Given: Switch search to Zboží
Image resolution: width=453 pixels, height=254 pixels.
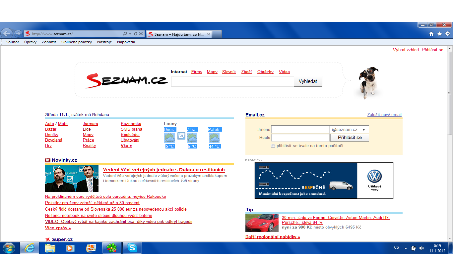Looking at the screenshot, I should click(246, 72).
